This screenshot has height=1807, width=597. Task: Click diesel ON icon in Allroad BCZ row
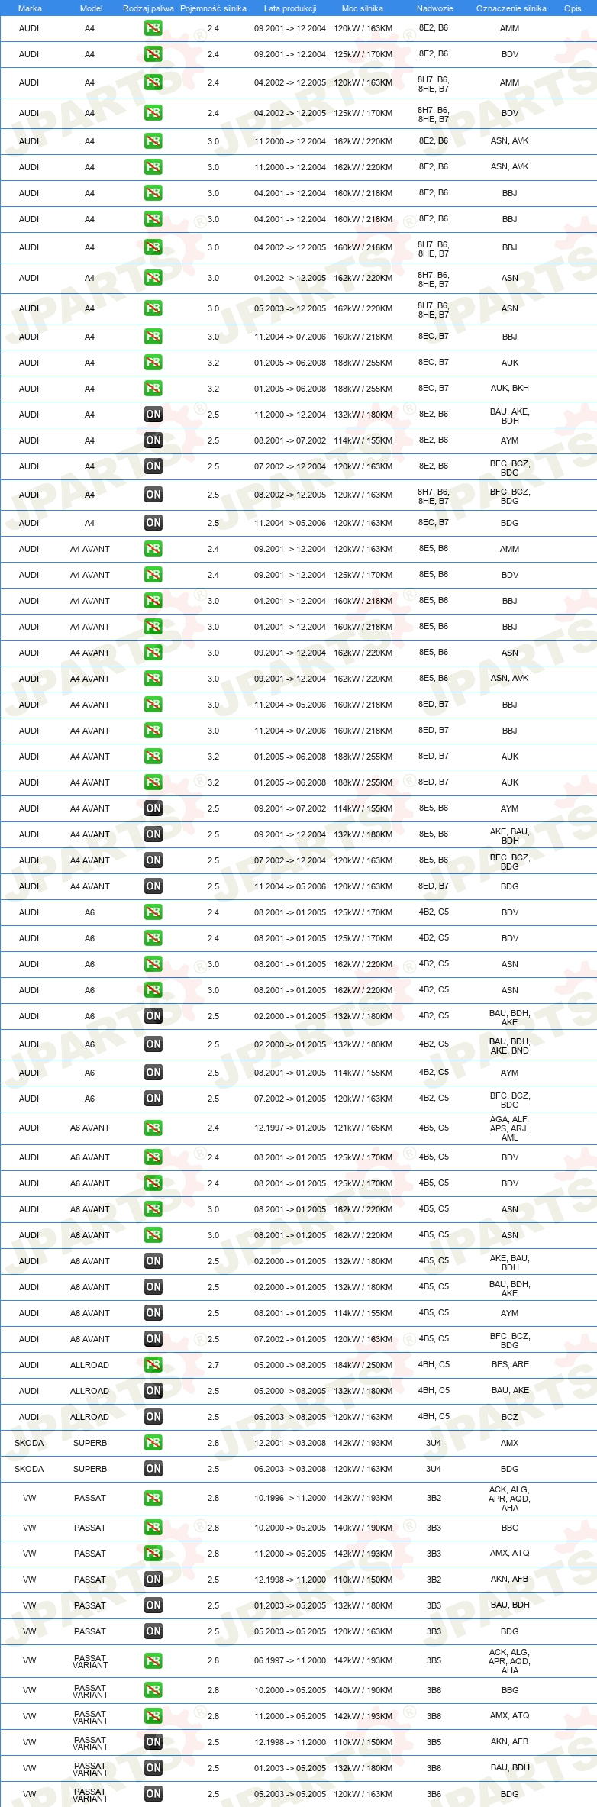(153, 1416)
